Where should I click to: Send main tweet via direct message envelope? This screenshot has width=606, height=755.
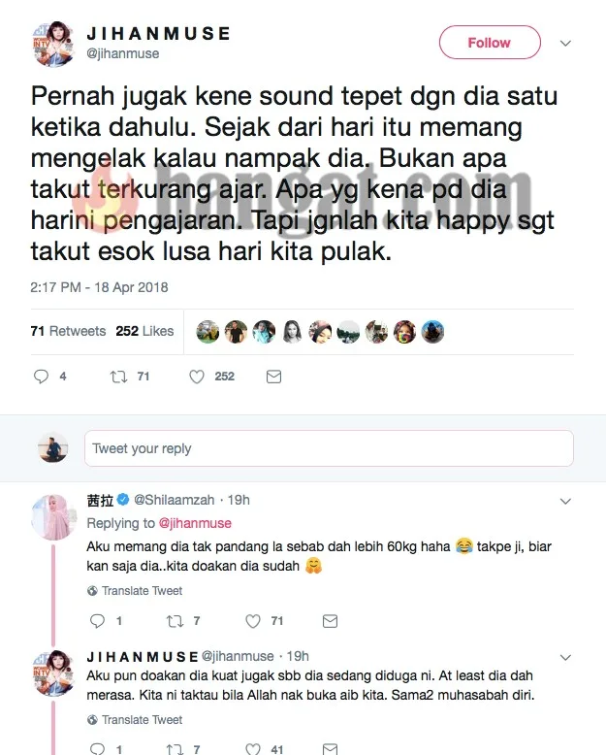tap(273, 377)
